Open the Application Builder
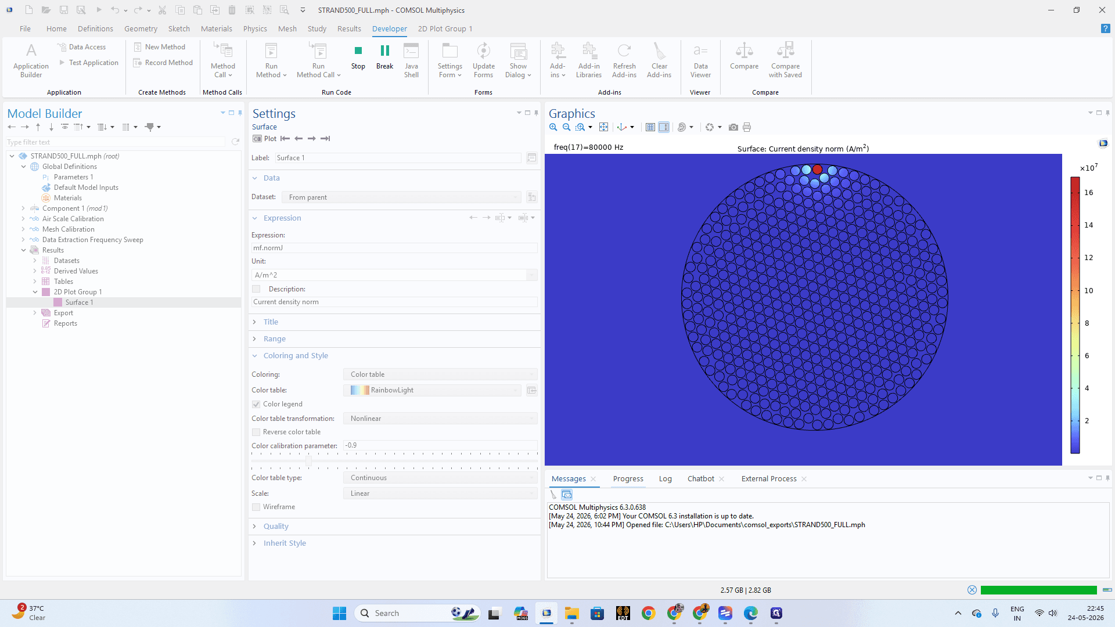This screenshot has width=1115, height=627. (x=31, y=60)
